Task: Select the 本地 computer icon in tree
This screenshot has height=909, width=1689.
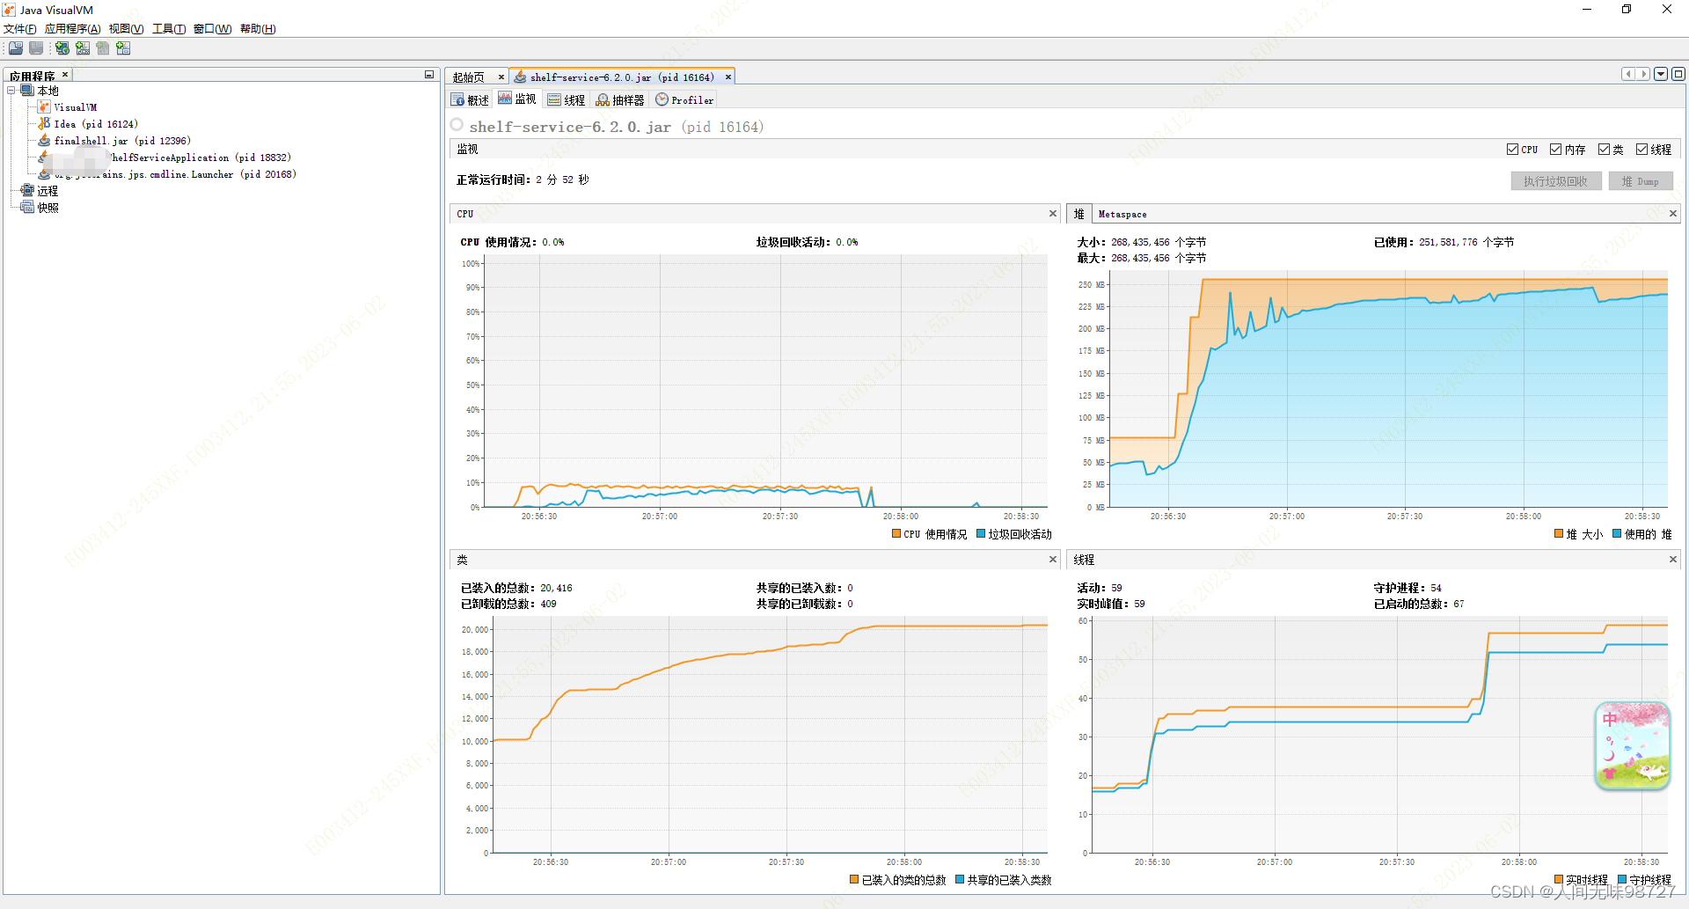Action: 27,91
